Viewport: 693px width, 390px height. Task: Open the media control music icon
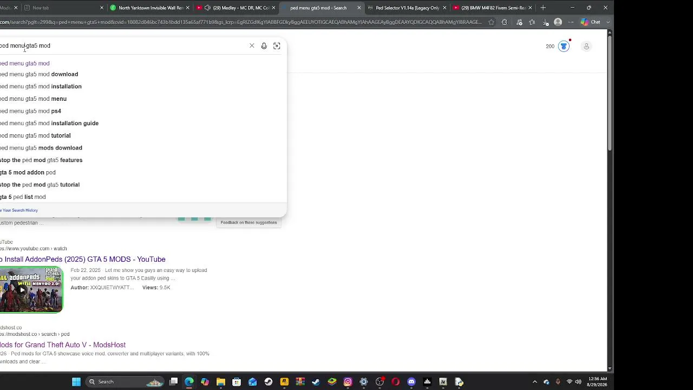(x=519, y=22)
